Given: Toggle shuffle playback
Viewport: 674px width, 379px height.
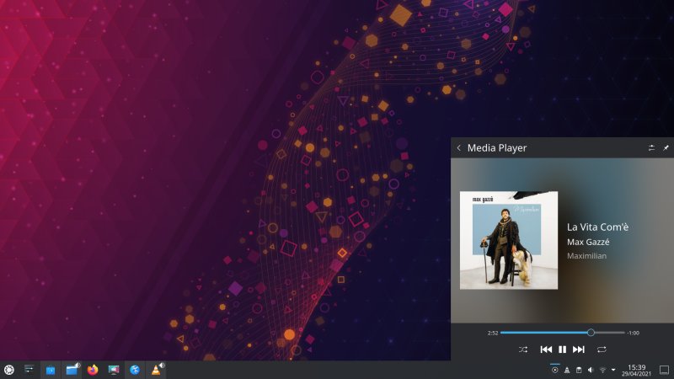Looking at the screenshot, I should [523, 350].
